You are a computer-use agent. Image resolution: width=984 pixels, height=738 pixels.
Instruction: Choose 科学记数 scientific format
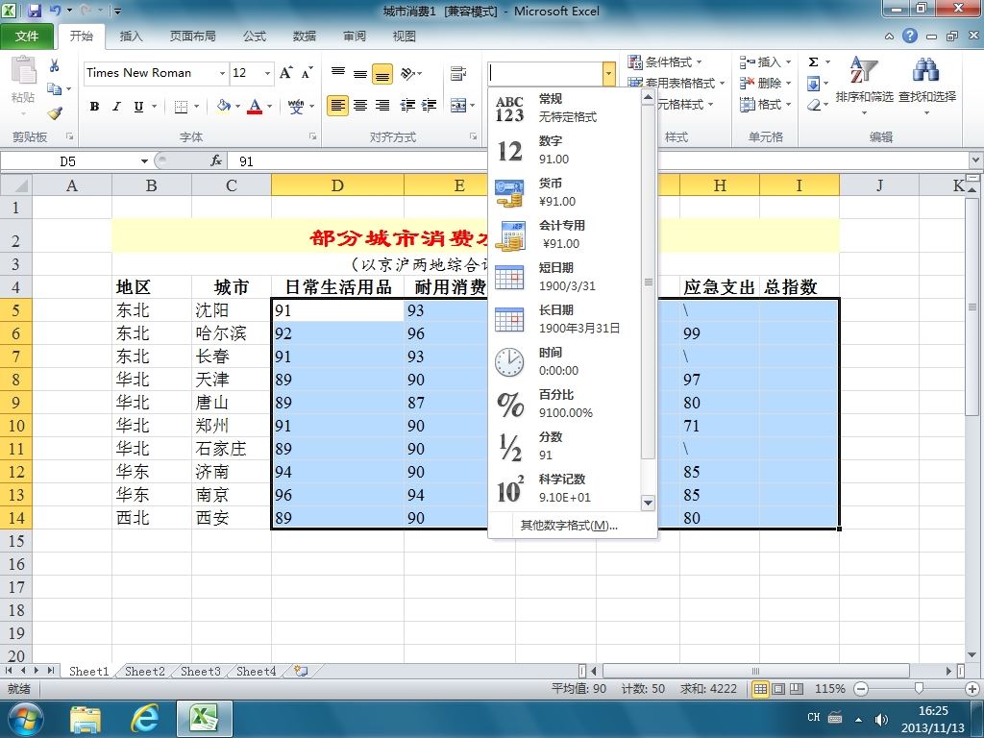[x=564, y=488]
